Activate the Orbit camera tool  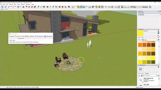[48, 7]
